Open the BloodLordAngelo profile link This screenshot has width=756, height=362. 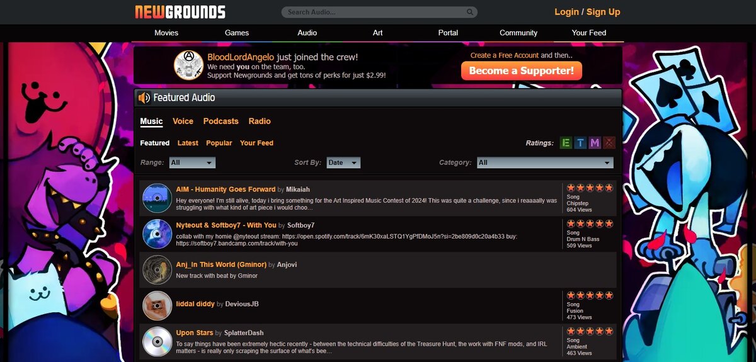[x=241, y=57]
